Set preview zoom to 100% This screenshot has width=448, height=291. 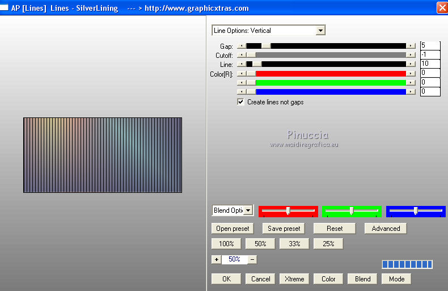(226, 244)
